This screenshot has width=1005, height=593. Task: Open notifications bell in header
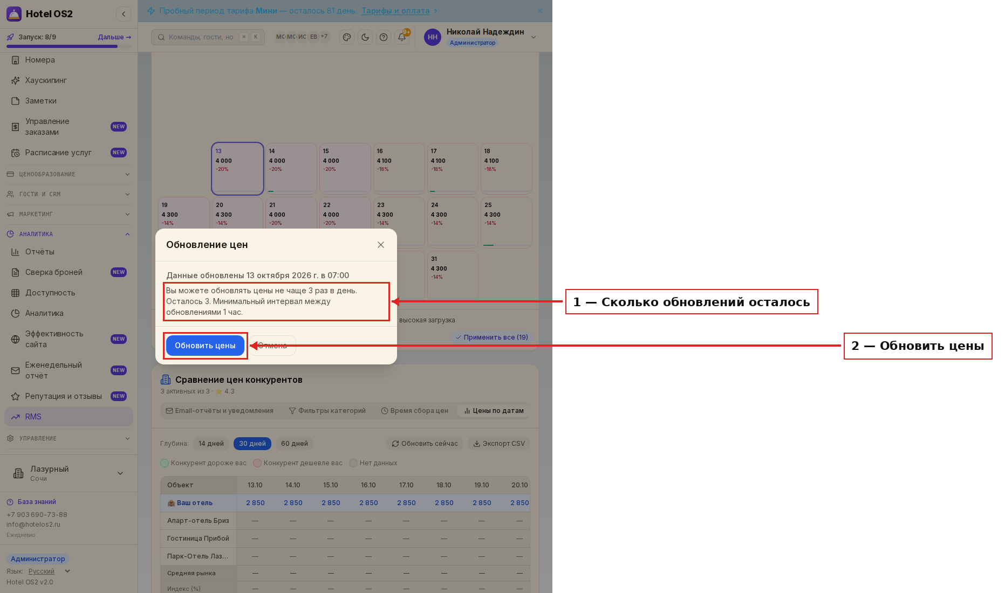click(x=402, y=37)
